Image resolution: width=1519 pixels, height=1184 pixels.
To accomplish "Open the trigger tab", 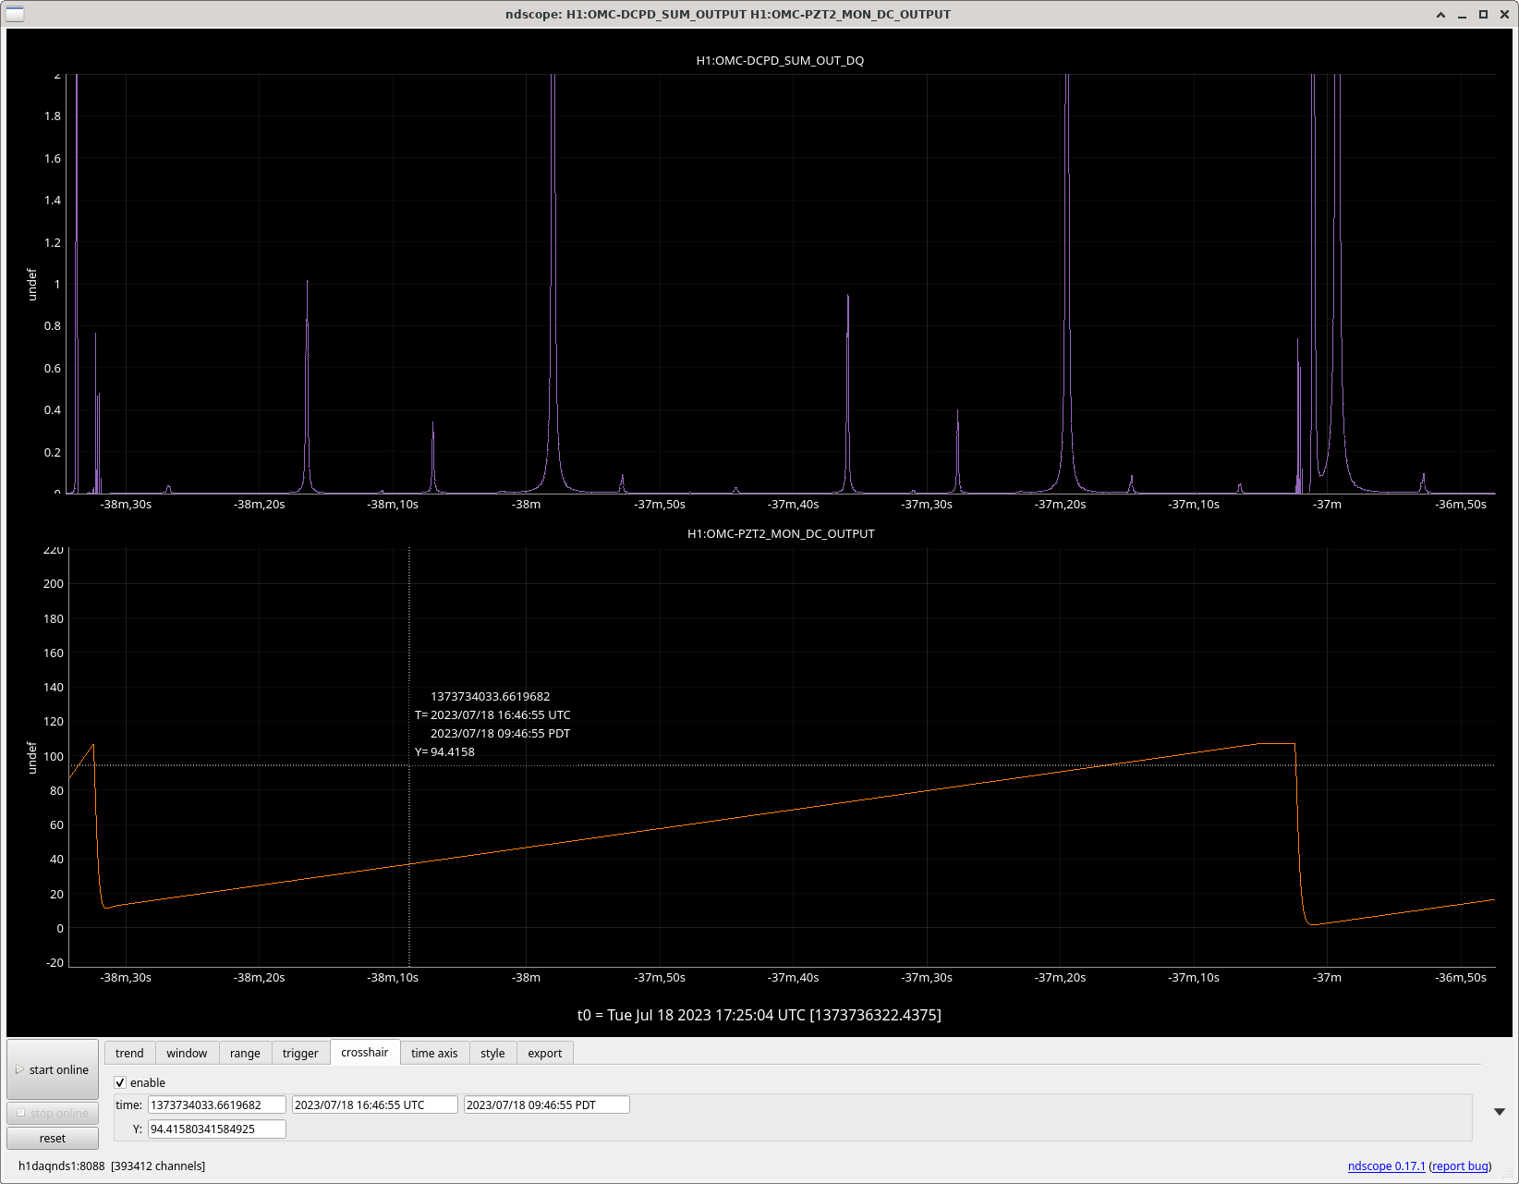I will pos(300,1053).
